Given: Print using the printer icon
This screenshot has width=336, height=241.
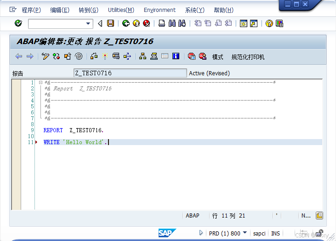Looking at the screenshot, I should [x=162, y=23].
